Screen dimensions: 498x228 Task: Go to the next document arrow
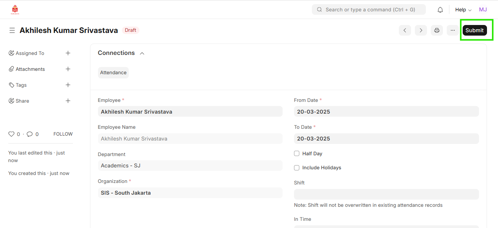421,30
